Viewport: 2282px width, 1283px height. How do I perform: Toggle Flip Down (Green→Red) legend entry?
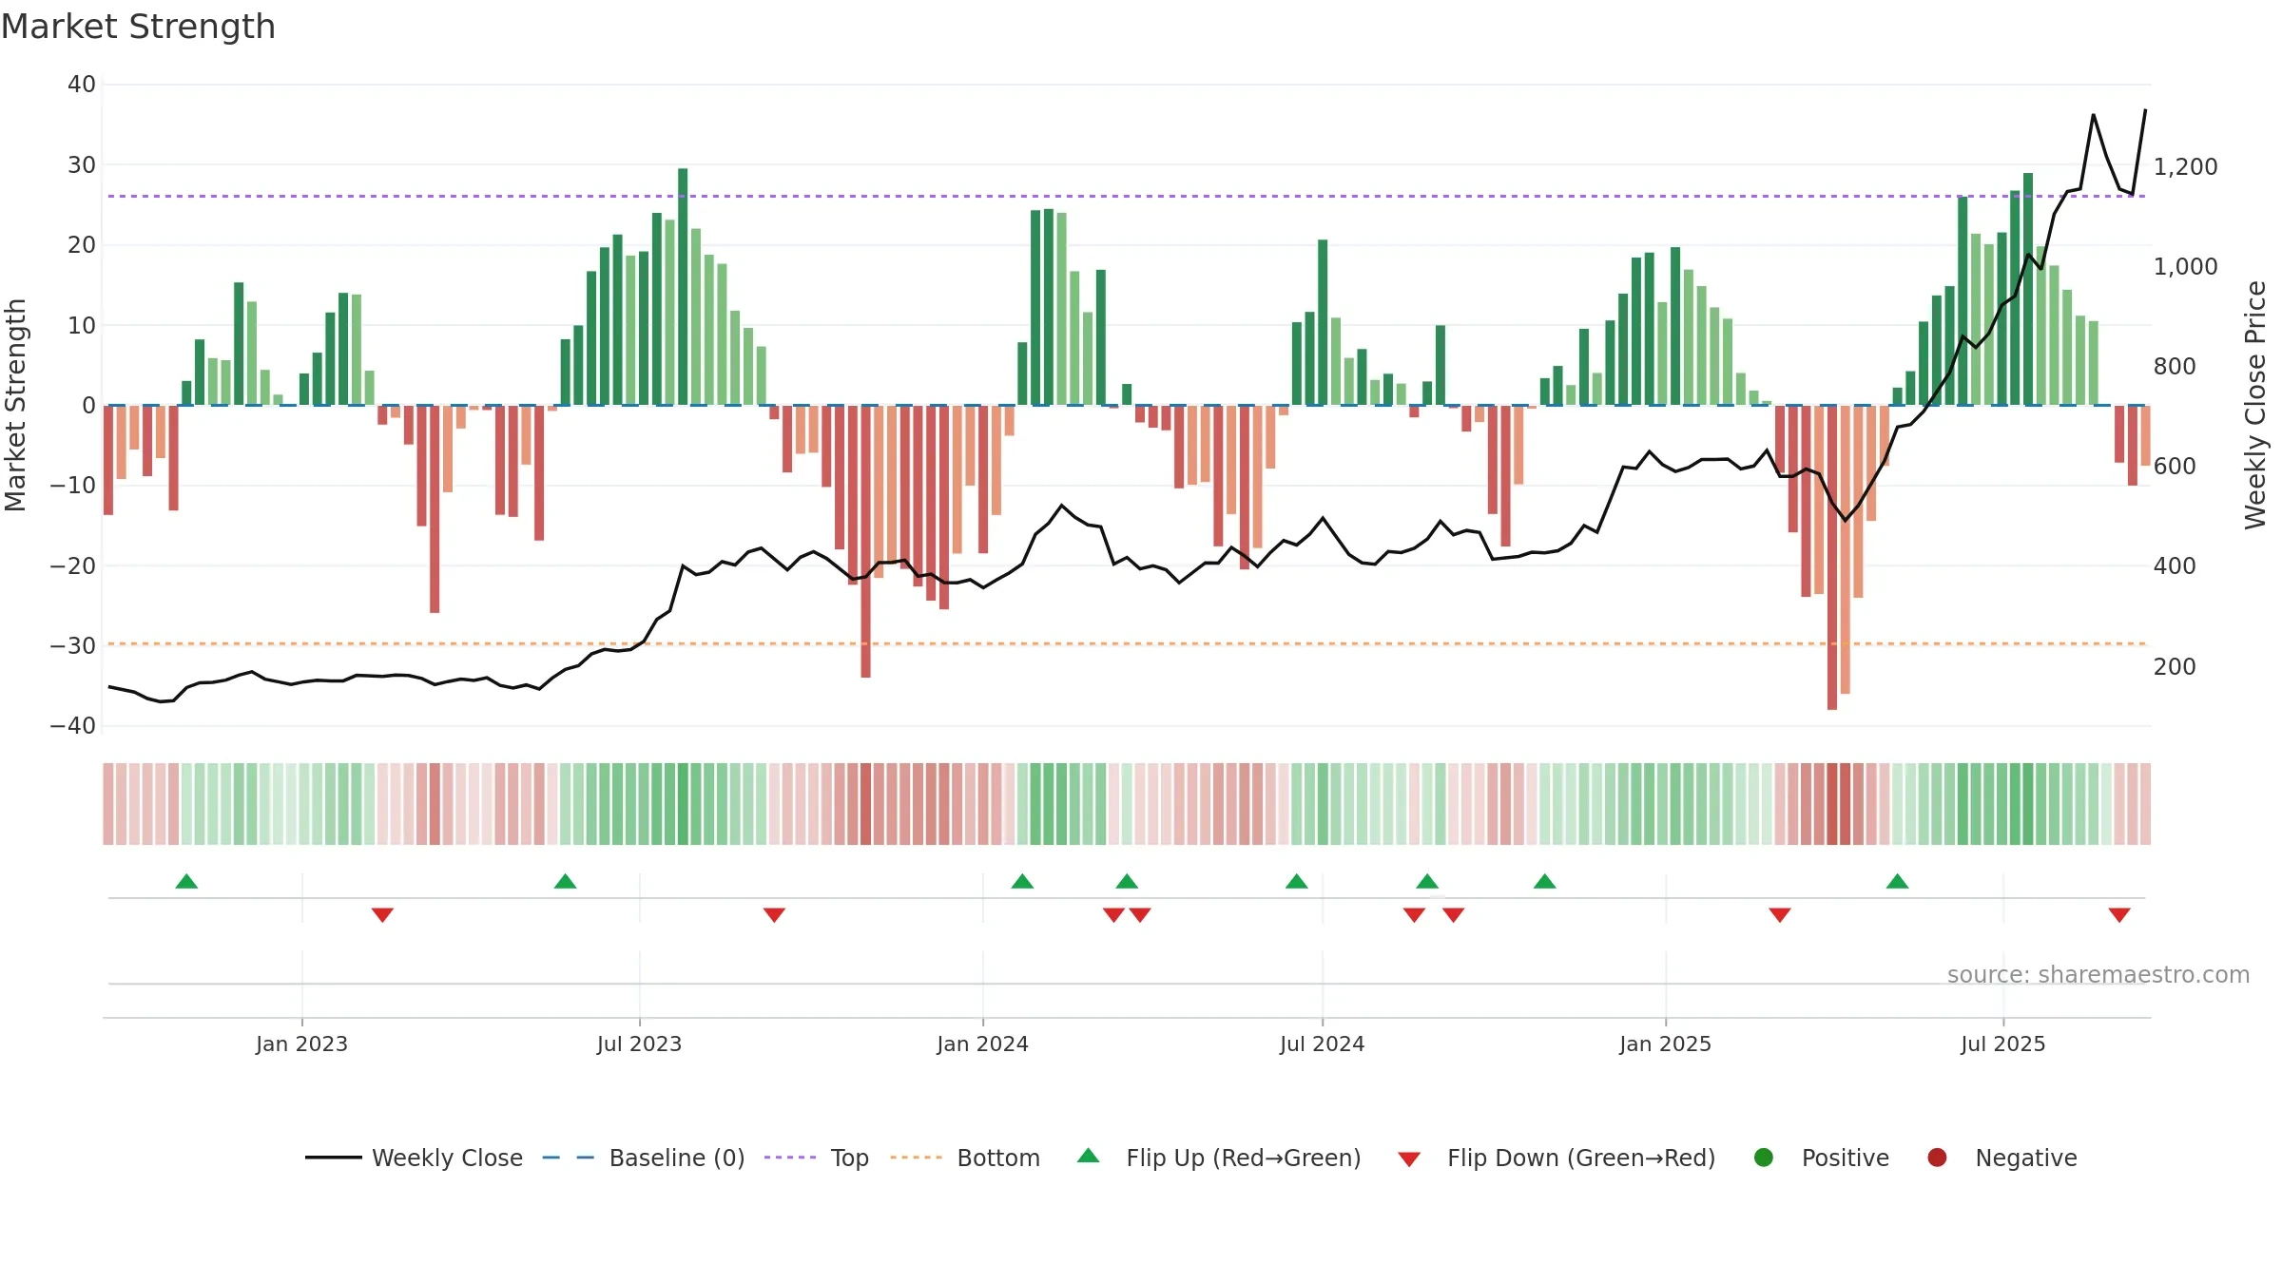coord(1557,1158)
